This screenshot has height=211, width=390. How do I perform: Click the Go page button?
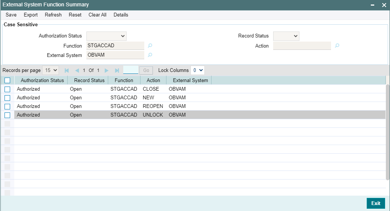[x=146, y=70]
